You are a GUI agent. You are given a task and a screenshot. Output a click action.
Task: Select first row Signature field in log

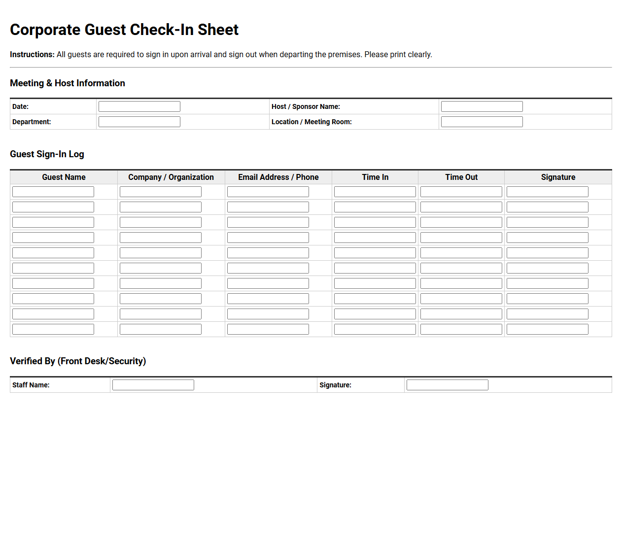(548, 192)
